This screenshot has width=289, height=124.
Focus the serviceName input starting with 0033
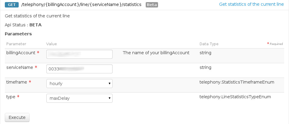[x=79, y=69]
